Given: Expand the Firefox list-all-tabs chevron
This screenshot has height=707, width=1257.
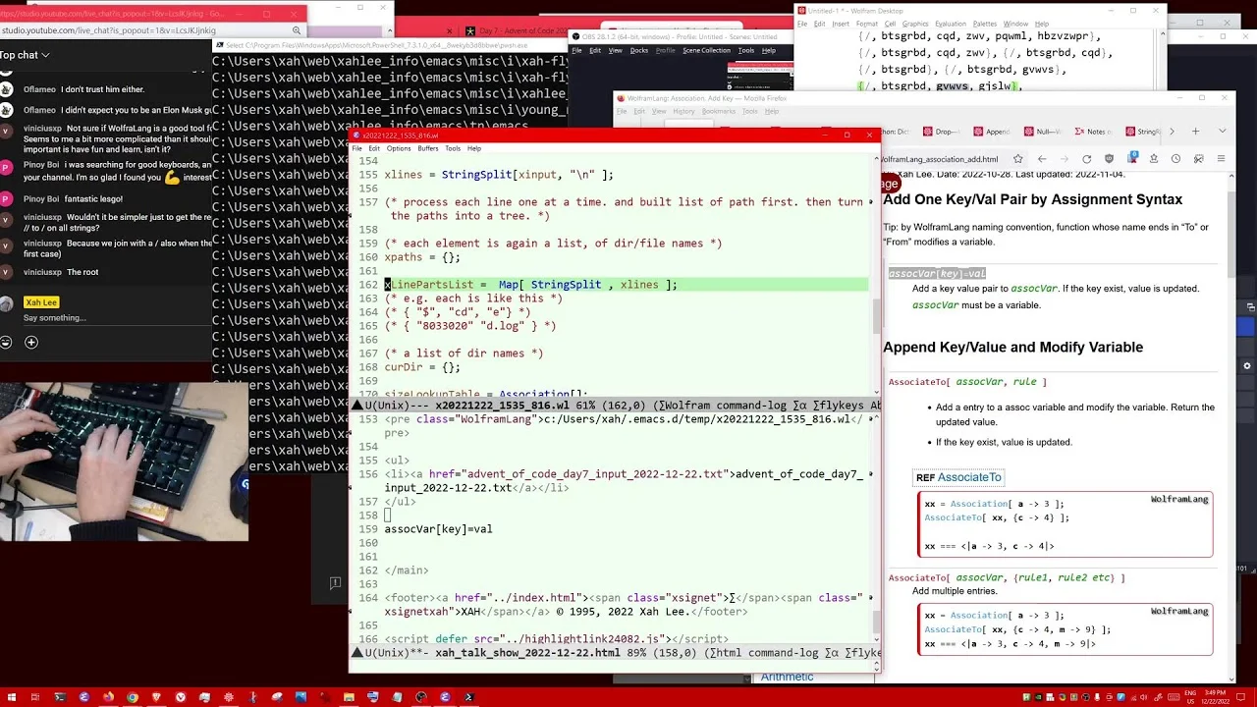Looking at the screenshot, I should (x=1222, y=131).
